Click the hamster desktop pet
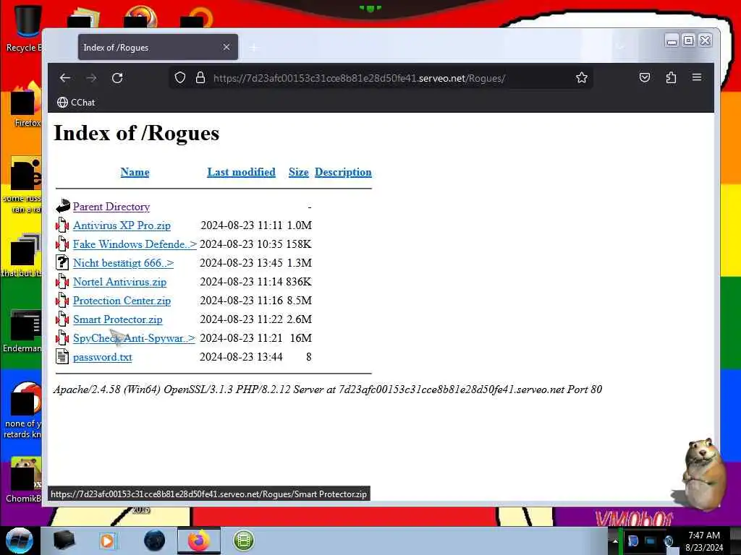Screen dimensions: 741x555 tap(702, 475)
